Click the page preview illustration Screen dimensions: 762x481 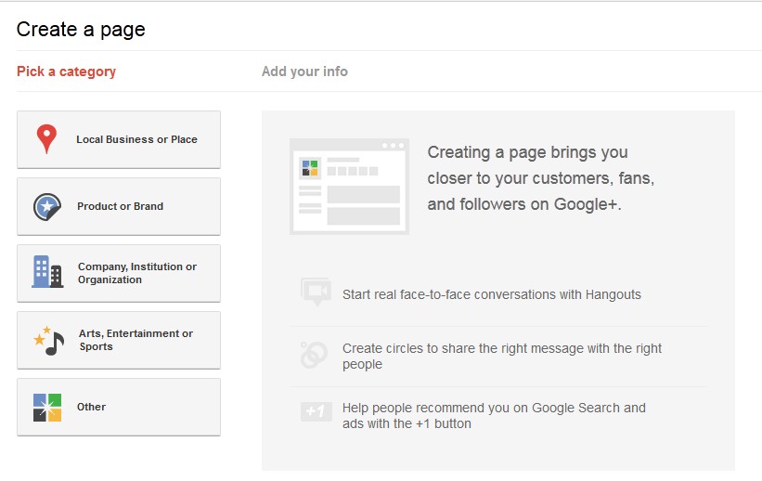(x=349, y=186)
